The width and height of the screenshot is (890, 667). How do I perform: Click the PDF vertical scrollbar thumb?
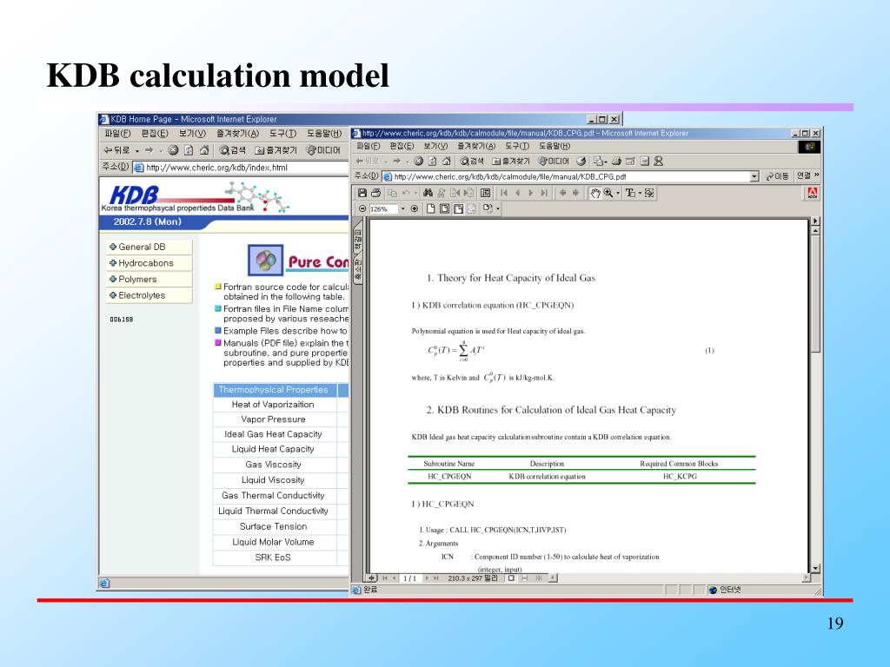[815, 294]
